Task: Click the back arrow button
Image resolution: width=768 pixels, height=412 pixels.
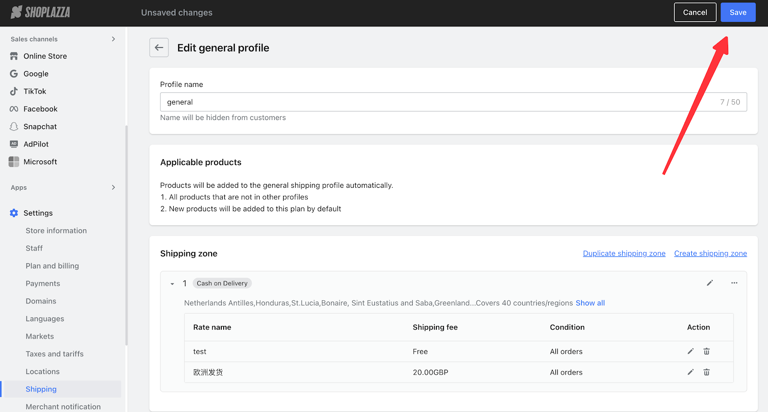Action: coord(159,48)
